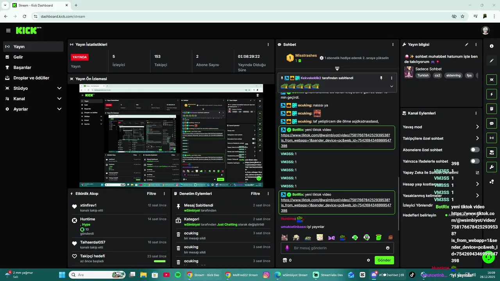Open Yavaş mod options arrow
This screenshot has width=500, height=281.
(x=477, y=127)
